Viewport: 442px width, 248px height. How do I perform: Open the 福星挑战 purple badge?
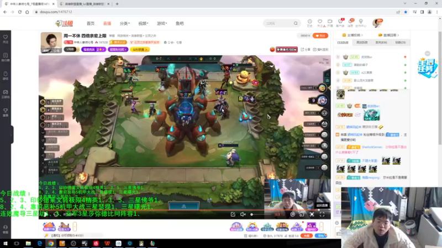93,50
